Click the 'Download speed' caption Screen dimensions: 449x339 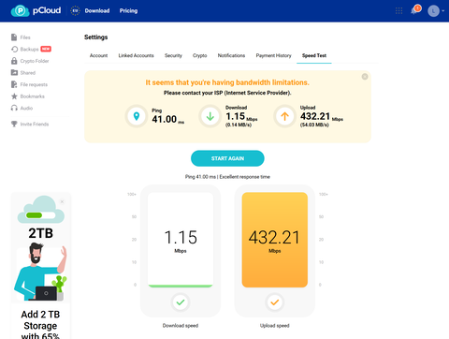click(181, 326)
